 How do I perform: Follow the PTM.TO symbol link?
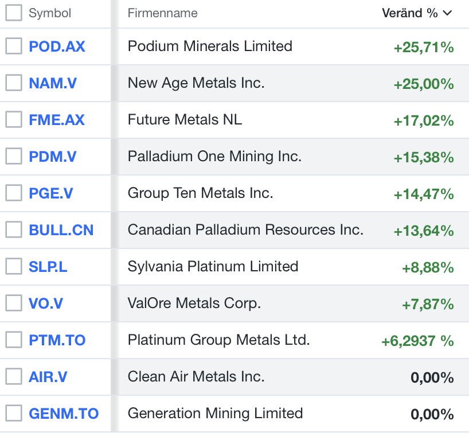[57, 340]
